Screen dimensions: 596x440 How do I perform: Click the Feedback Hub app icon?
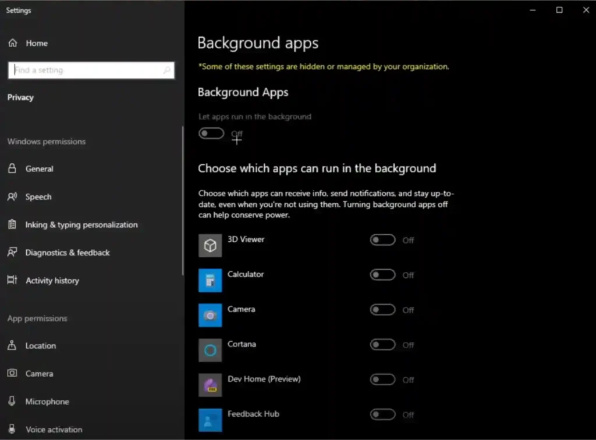pyautogui.click(x=210, y=420)
